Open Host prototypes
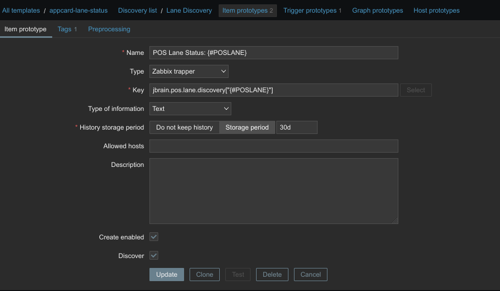The height and width of the screenshot is (291, 500). [437, 10]
